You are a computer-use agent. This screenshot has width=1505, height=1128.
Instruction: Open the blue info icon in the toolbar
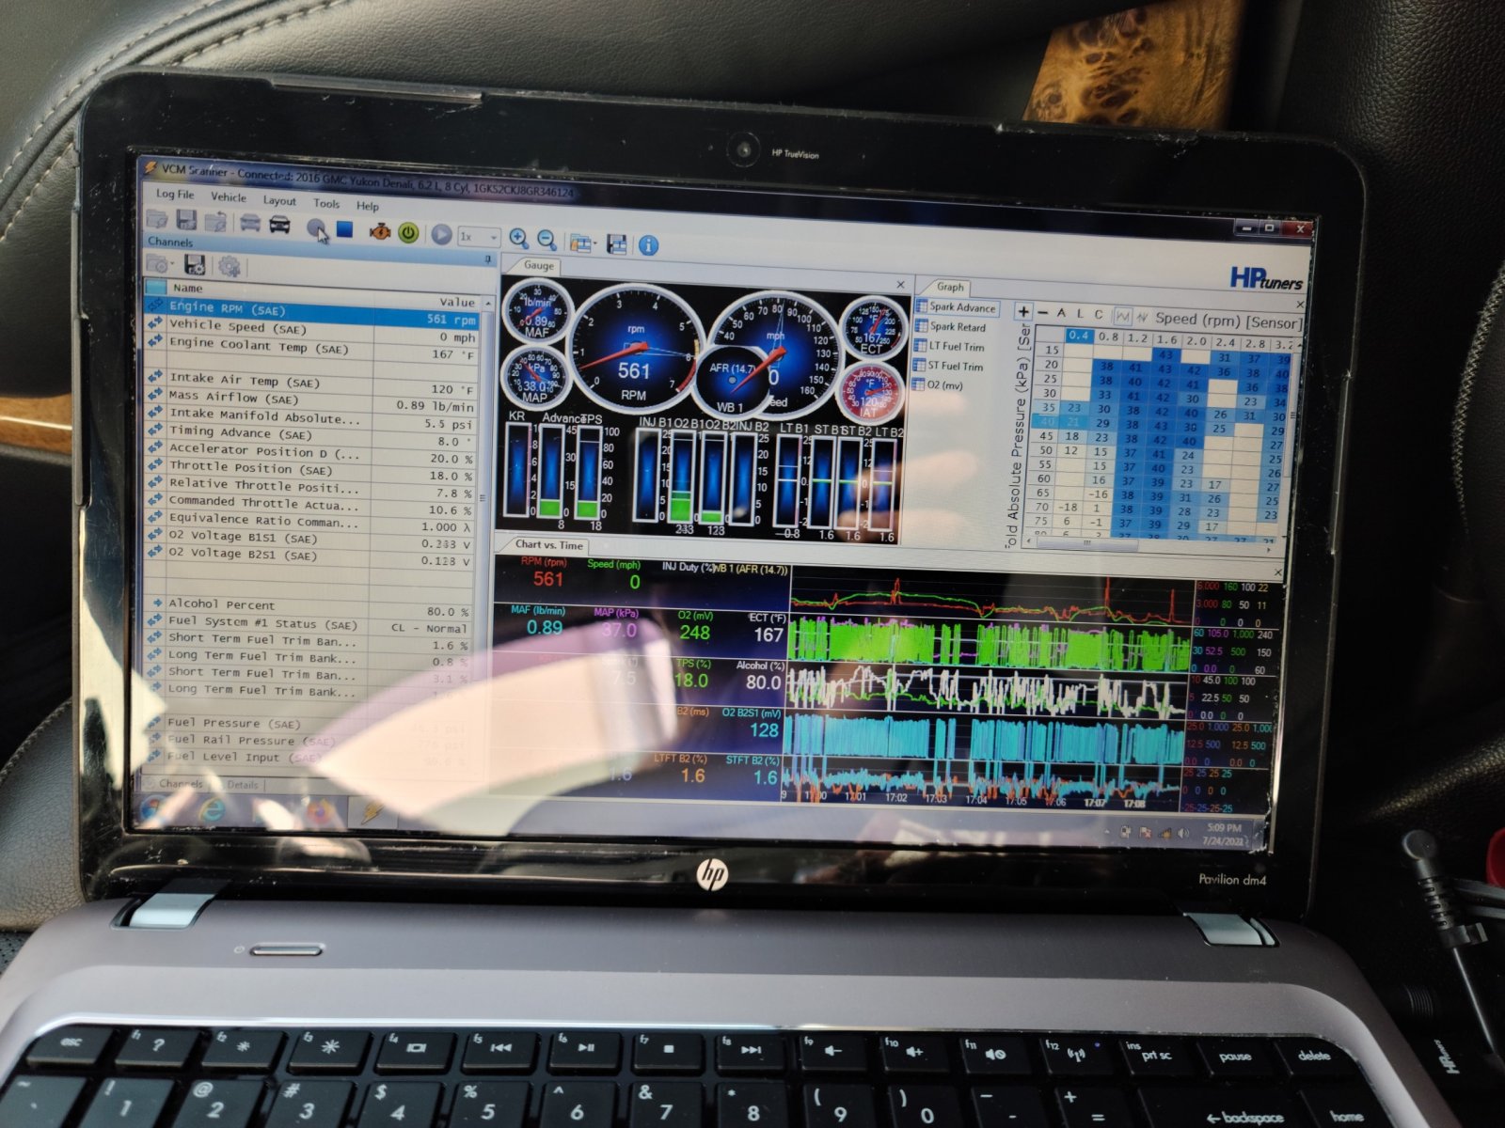click(x=648, y=246)
